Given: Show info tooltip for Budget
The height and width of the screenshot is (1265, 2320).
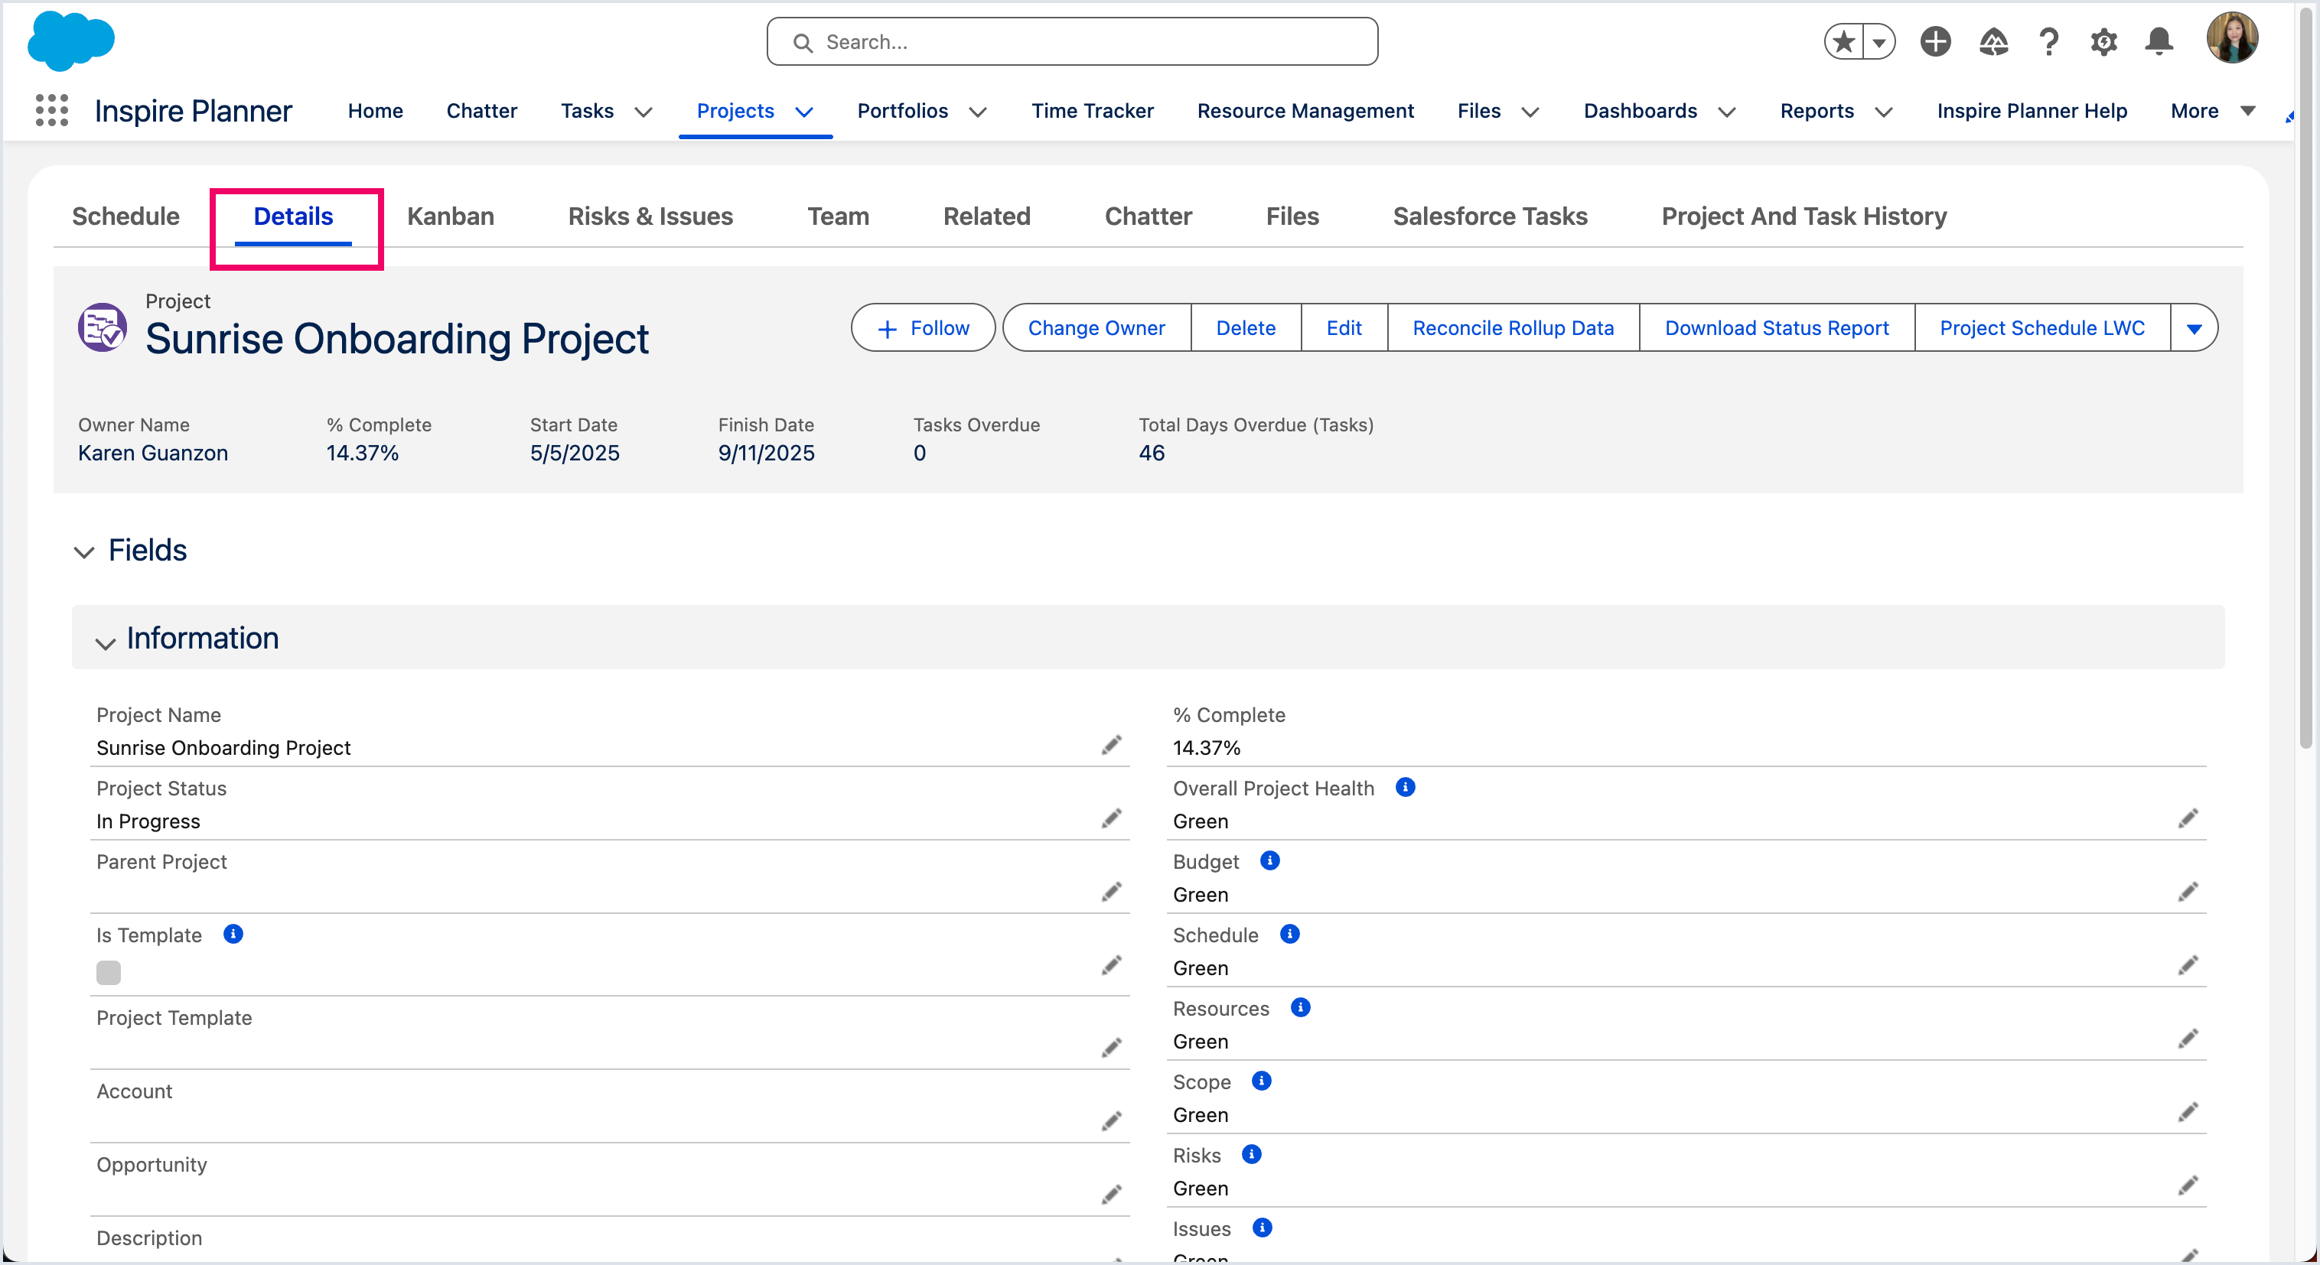Looking at the screenshot, I should tap(1270, 860).
